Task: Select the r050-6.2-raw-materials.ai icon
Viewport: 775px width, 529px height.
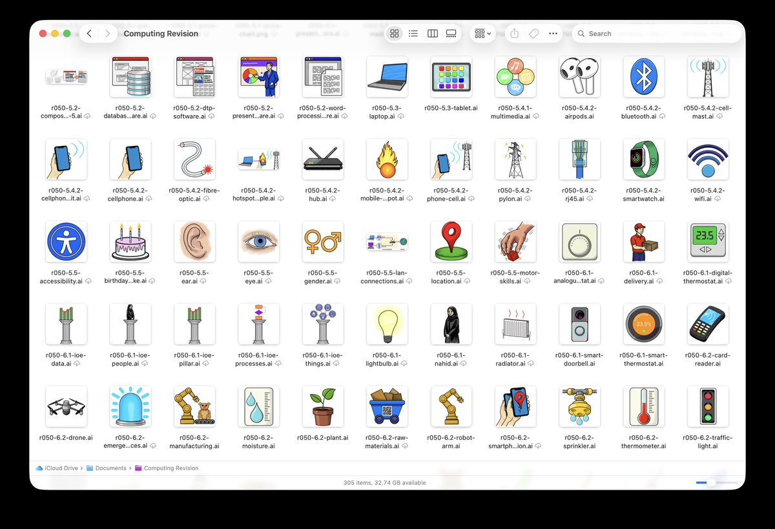Action: coord(387,408)
